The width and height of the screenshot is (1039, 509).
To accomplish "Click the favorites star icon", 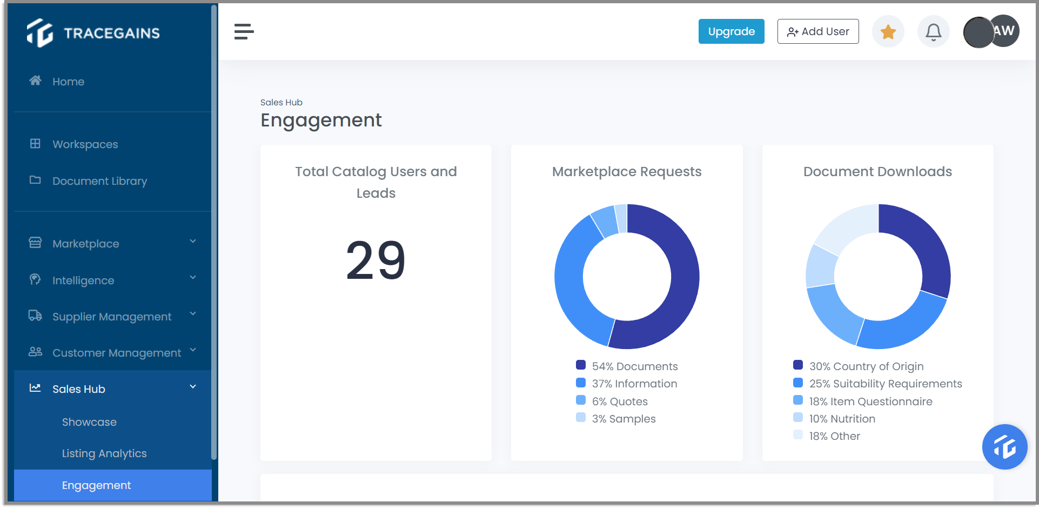I will pos(888,32).
